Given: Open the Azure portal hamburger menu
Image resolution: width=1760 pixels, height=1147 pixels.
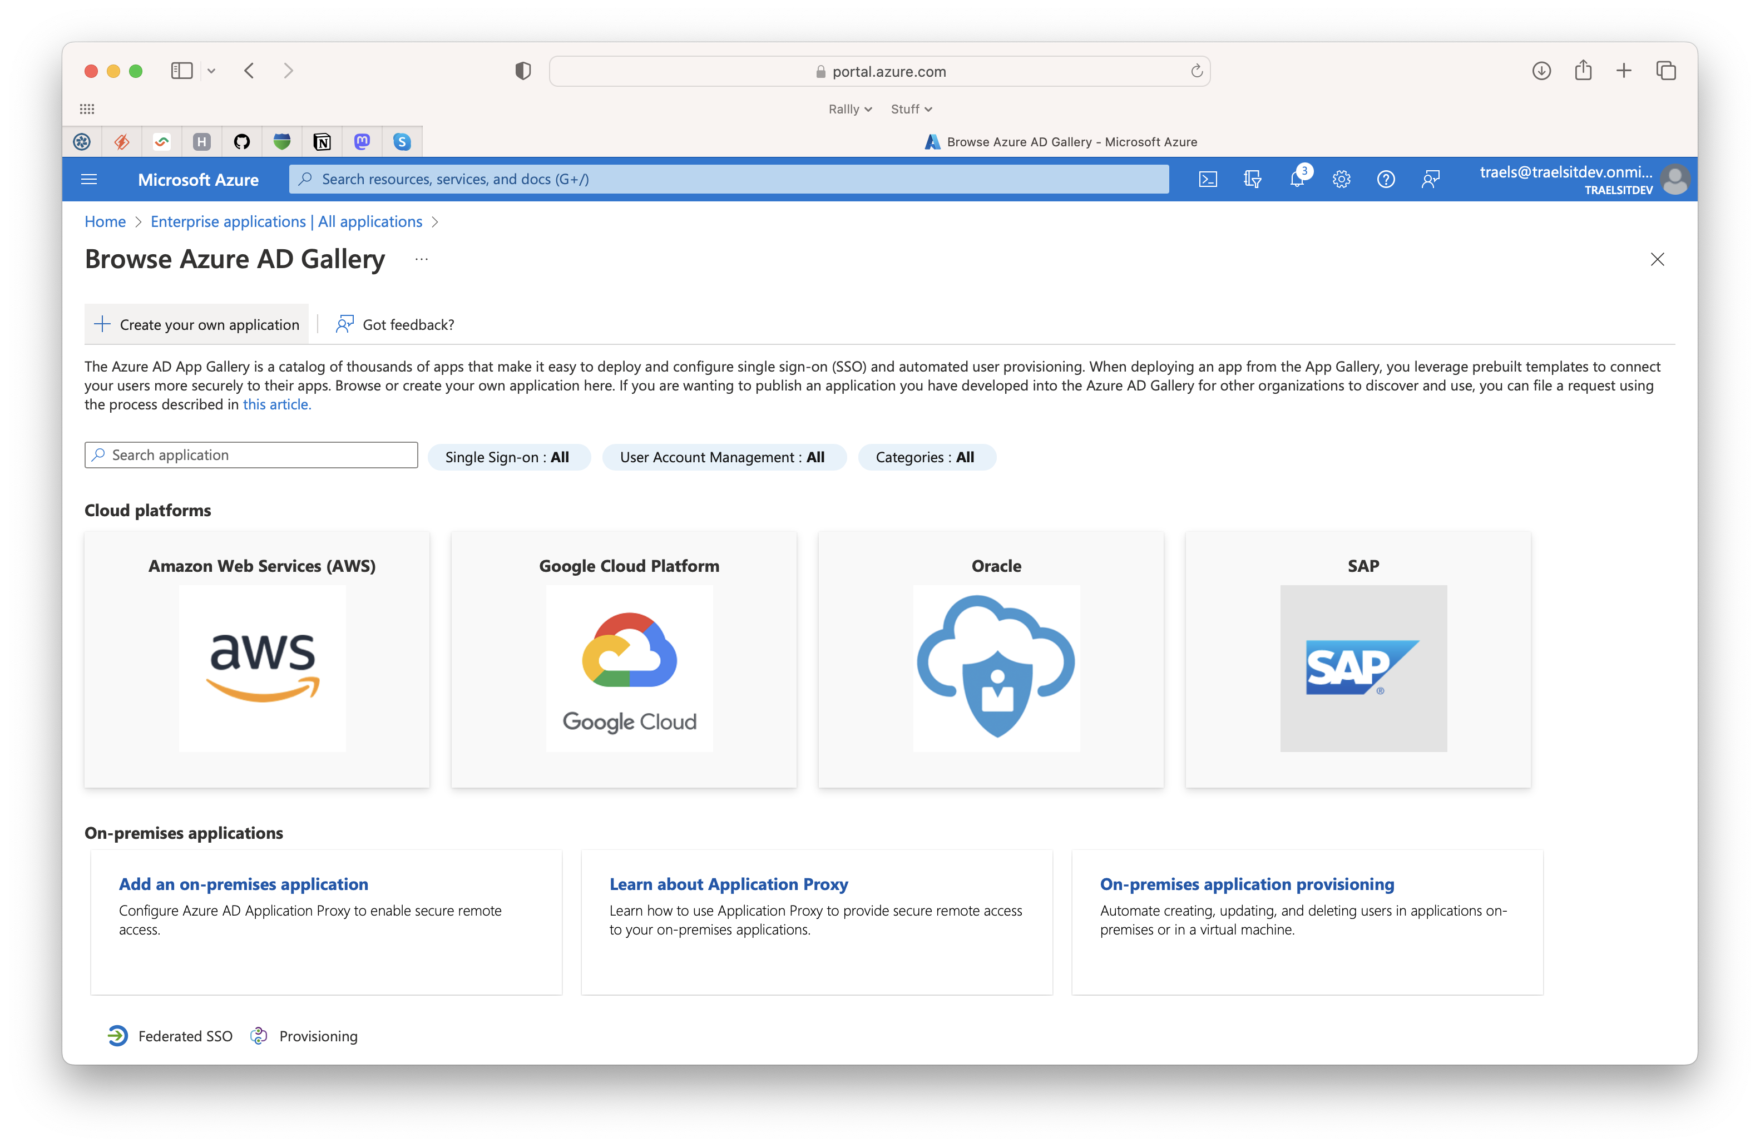Looking at the screenshot, I should pyautogui.click(x=89, y=179).
